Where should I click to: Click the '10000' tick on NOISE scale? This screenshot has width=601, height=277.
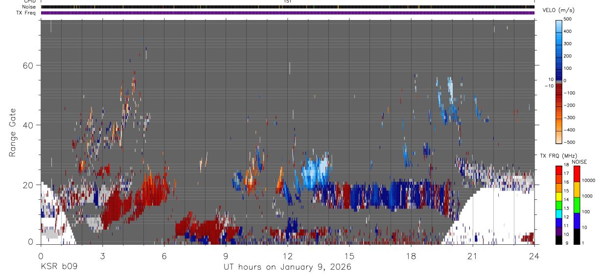[x=588, y=181]
